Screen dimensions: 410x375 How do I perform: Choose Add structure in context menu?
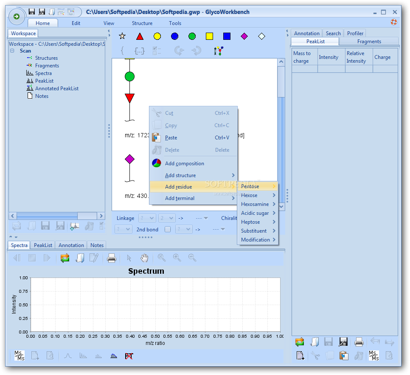click(193, 175)
